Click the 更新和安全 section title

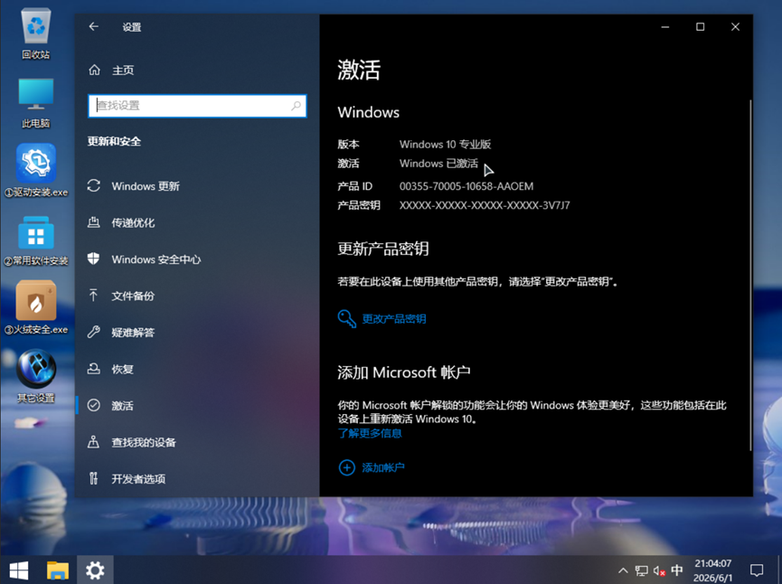(114, 141)
